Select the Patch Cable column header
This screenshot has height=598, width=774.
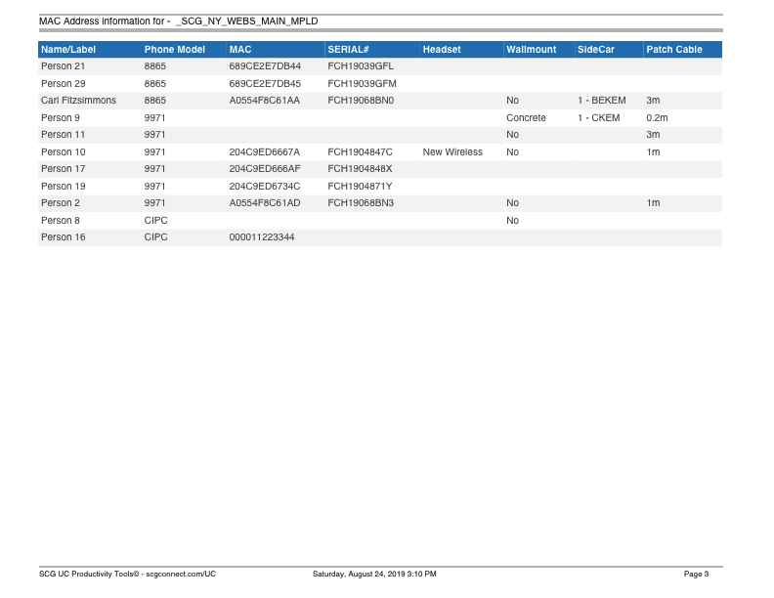(674, 49)
